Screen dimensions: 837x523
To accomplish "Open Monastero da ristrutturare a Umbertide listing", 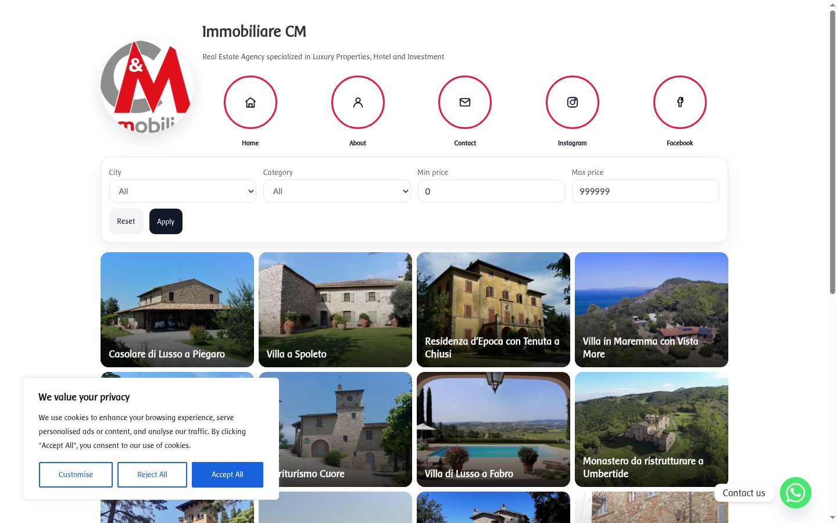I will pos(652,429).
